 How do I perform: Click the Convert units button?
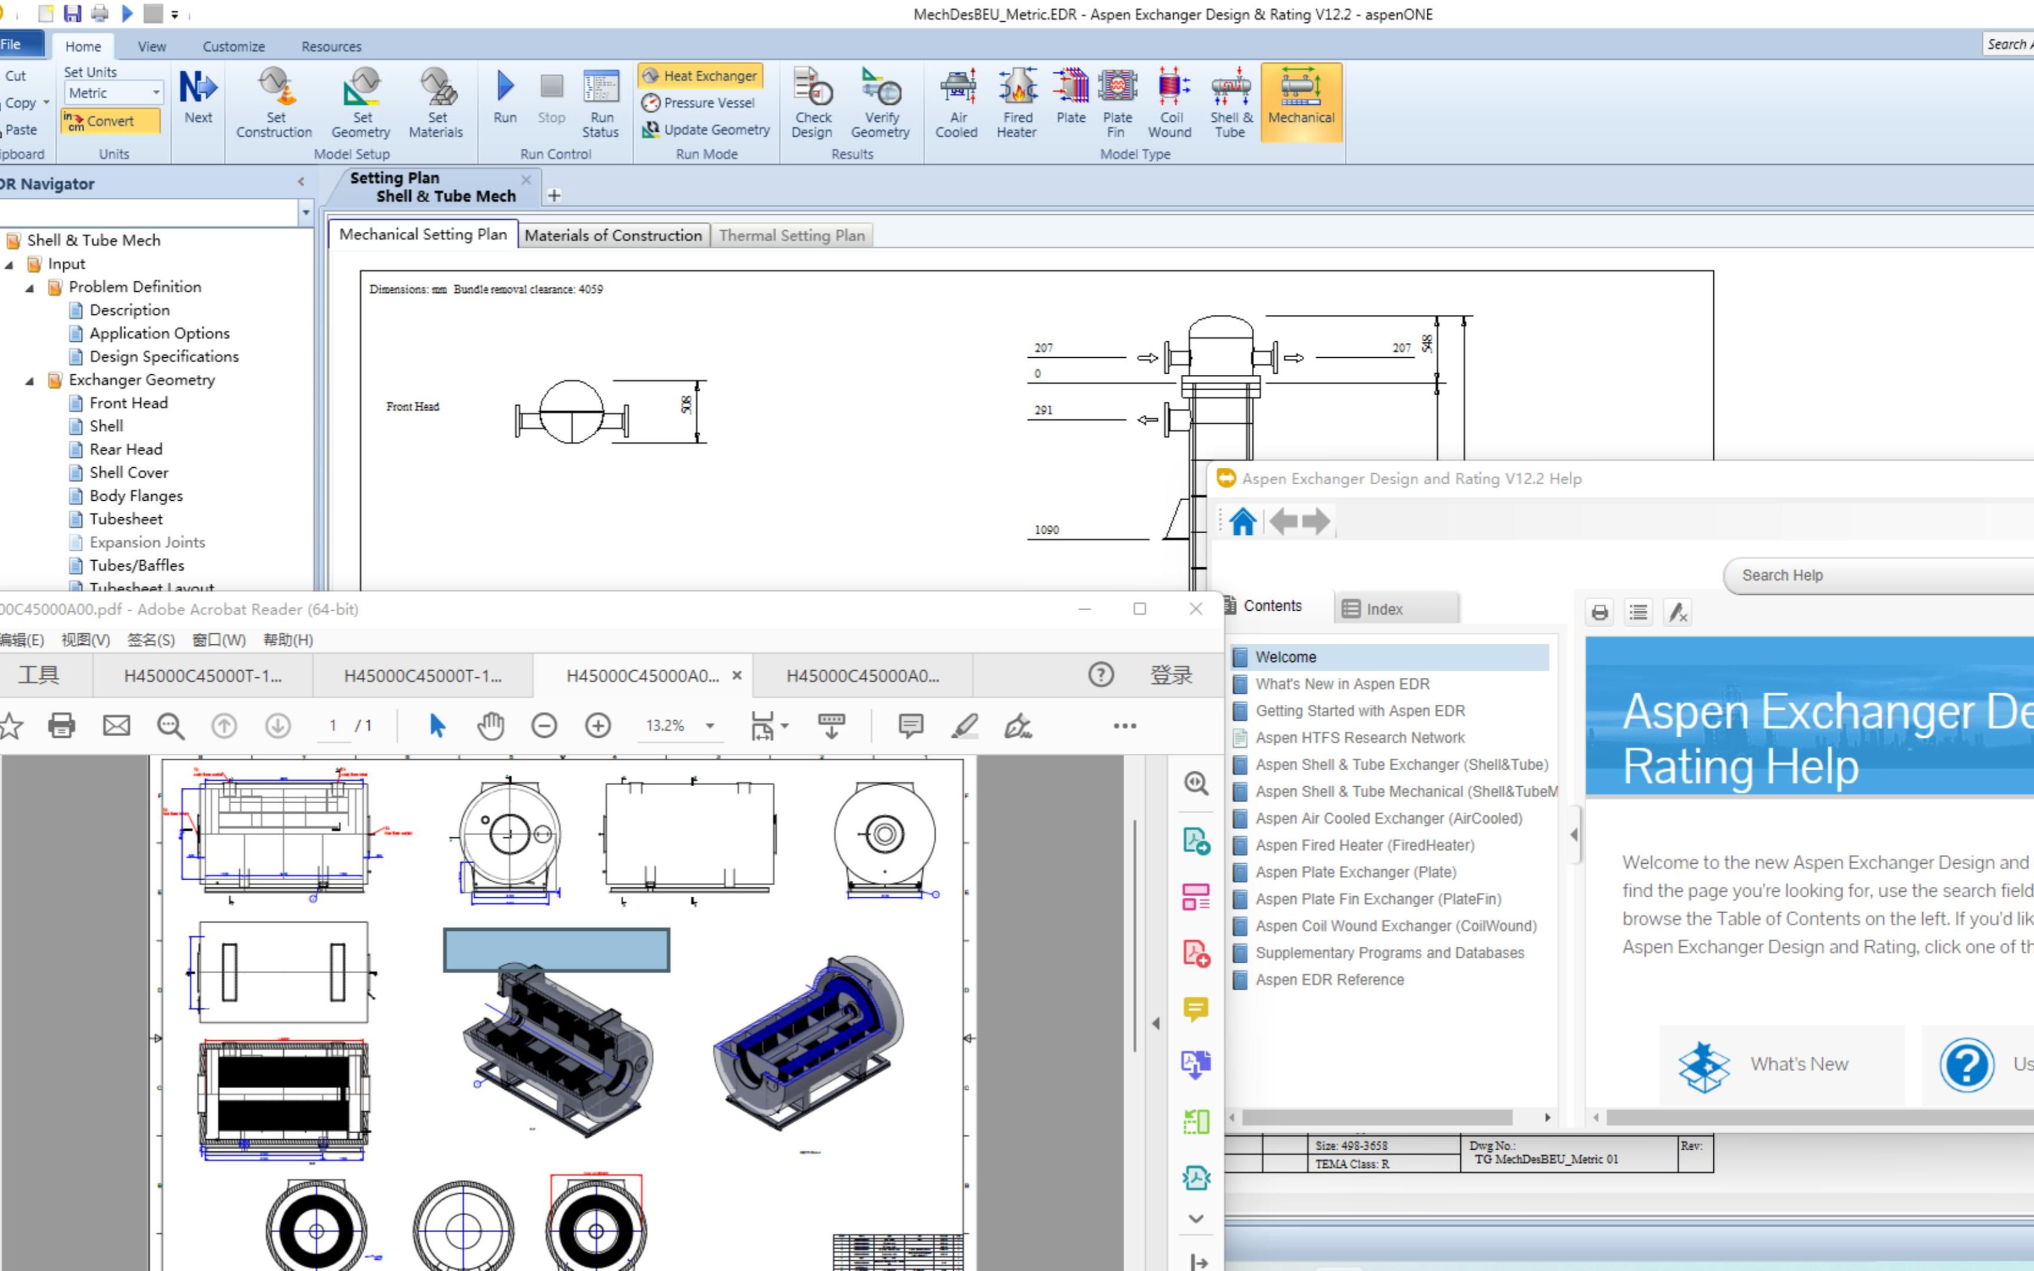tap(110, 121)
